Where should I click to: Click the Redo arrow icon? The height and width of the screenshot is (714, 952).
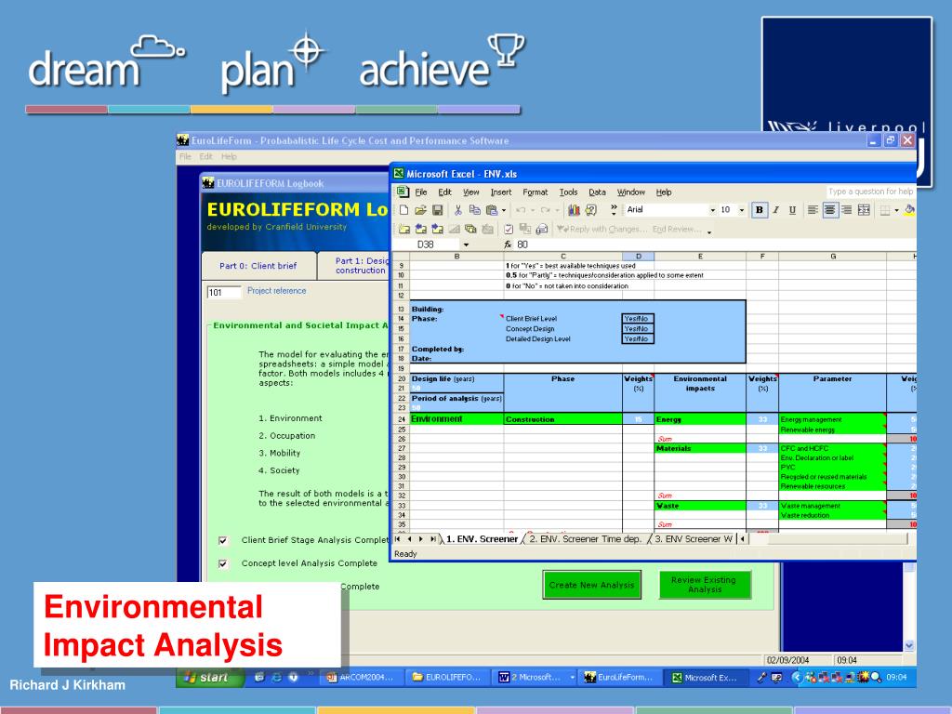click(545, 210)
